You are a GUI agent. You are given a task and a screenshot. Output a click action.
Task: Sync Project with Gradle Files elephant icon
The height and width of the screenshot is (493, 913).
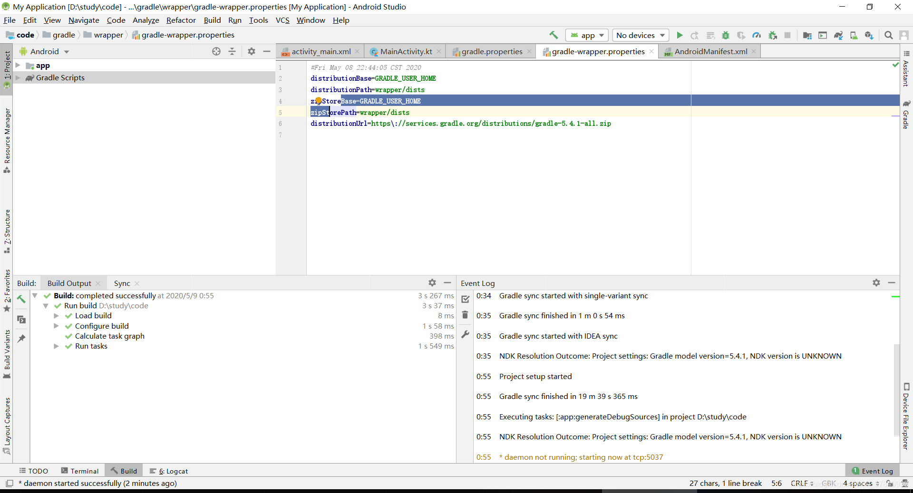click(838, 35)
